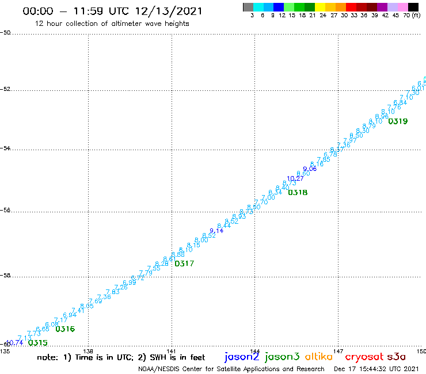
Task: Click the 7.69 wave height value
Action: 96,301
